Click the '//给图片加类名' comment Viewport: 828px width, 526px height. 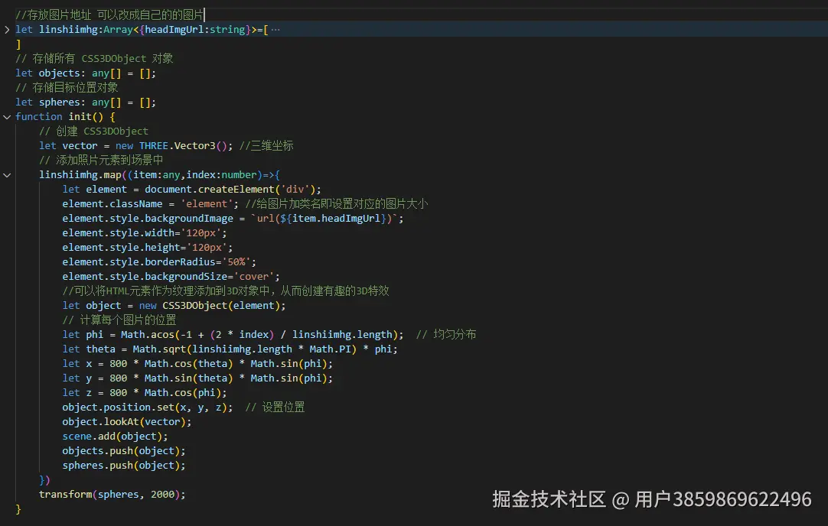[337, 204]
